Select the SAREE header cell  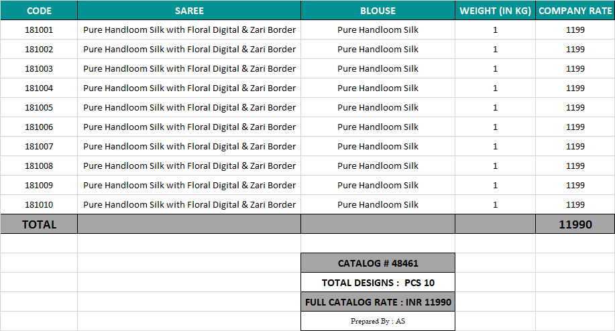click(189, 11)
